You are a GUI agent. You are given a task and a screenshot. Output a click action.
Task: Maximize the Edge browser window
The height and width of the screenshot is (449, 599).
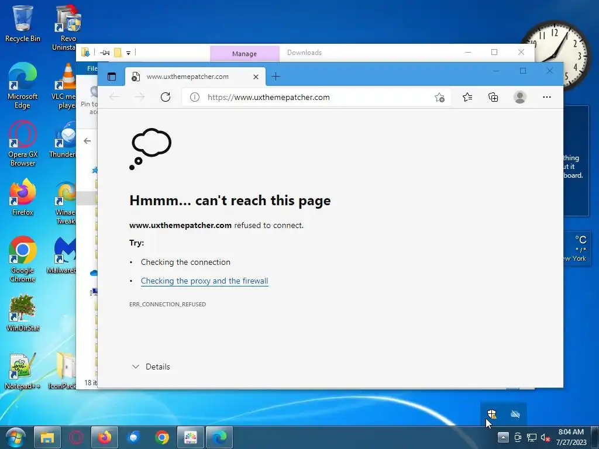523,71
